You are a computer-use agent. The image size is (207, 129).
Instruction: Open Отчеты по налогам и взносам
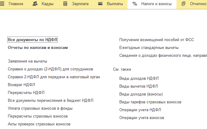coord(38,48)
